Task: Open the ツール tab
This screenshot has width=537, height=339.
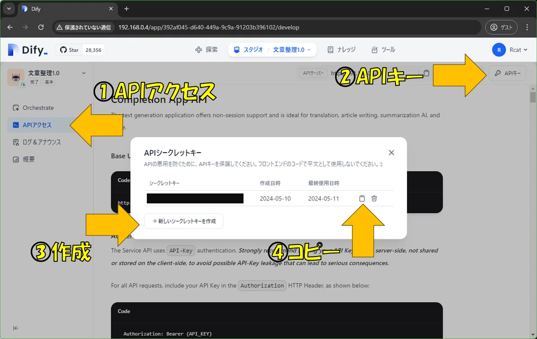Action: [383, 50]
